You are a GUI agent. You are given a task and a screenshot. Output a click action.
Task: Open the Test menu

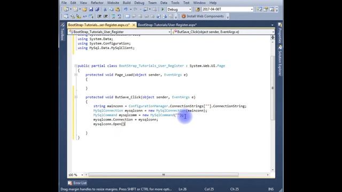coord(186,3)
